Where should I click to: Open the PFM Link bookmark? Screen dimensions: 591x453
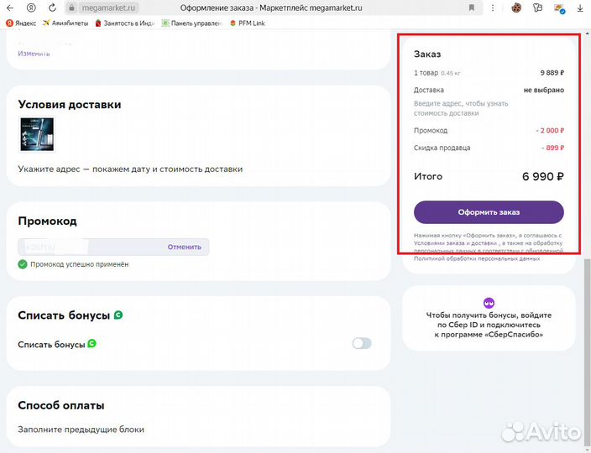(248, 23)
